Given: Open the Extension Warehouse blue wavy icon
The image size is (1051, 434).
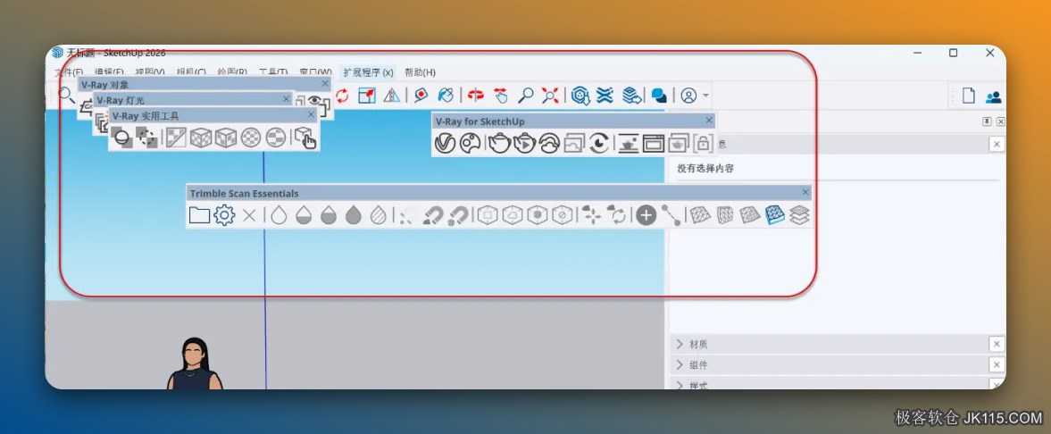Looking at the screenshot, I should 605,96.
